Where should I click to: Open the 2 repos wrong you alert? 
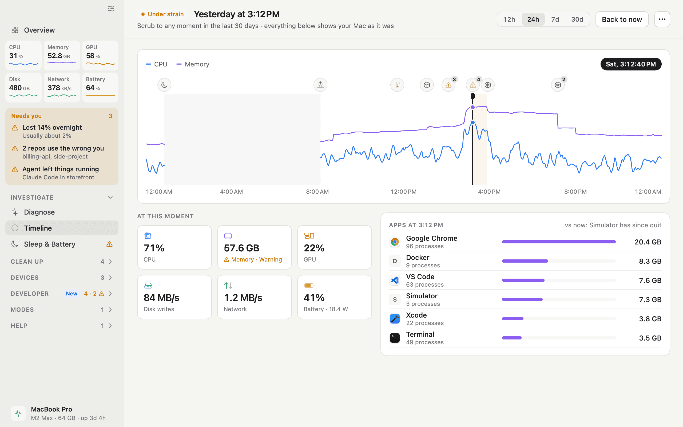62,152
